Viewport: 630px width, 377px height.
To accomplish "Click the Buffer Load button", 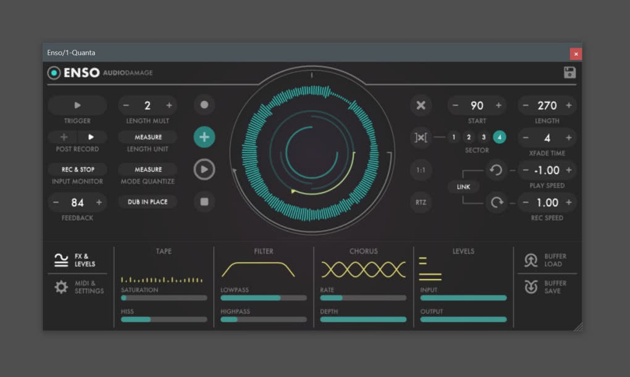I will pos(546,260).
